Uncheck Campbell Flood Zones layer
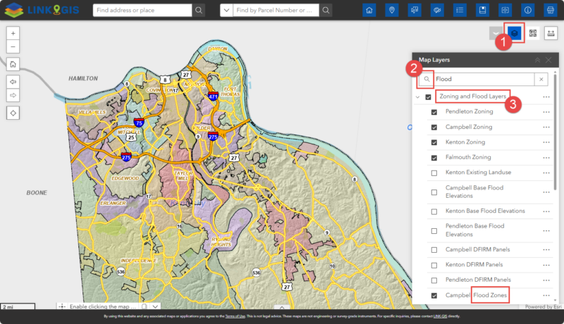The image size is (564, 324). [x=434, y=296]
